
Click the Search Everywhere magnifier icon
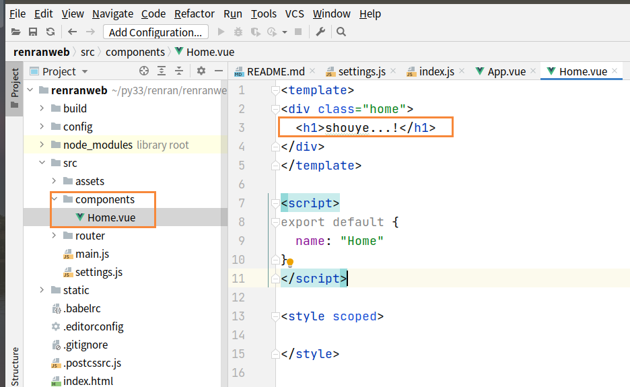coord(341,32)
